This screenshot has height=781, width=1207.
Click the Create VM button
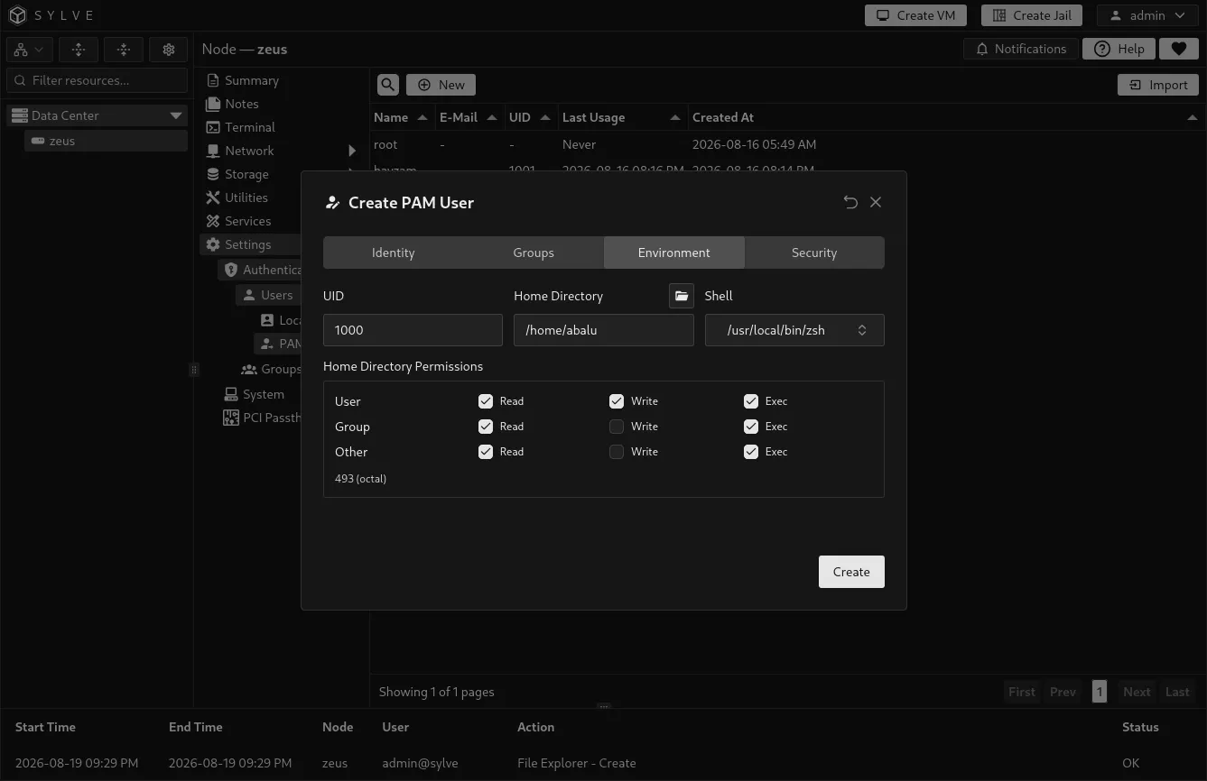tap(915, 15)
